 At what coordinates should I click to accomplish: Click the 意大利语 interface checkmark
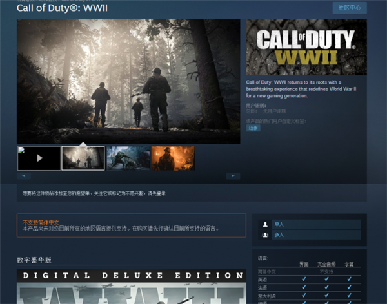(304, 296)
